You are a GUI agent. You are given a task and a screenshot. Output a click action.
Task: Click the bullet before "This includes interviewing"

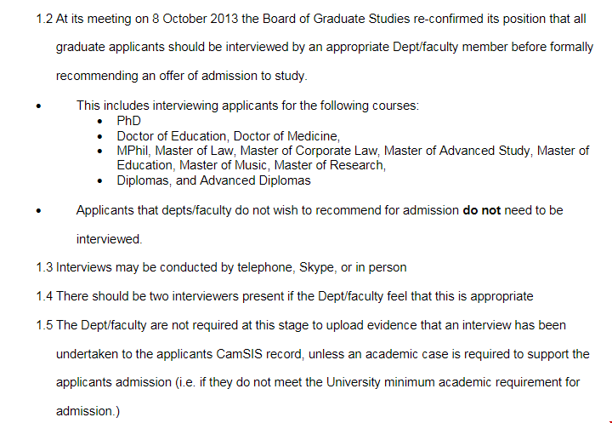[40, 106]
